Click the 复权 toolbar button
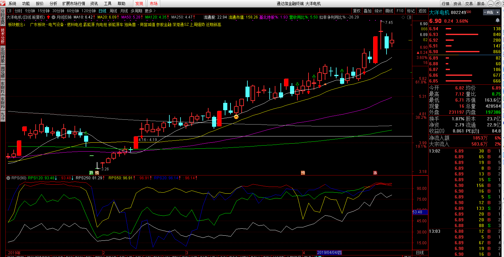Image resolution: width=504 pixels, height=257 pixels. [x=357, y=11]
